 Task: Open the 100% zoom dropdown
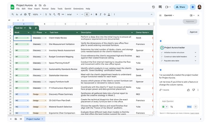click(x=37, y=14)
